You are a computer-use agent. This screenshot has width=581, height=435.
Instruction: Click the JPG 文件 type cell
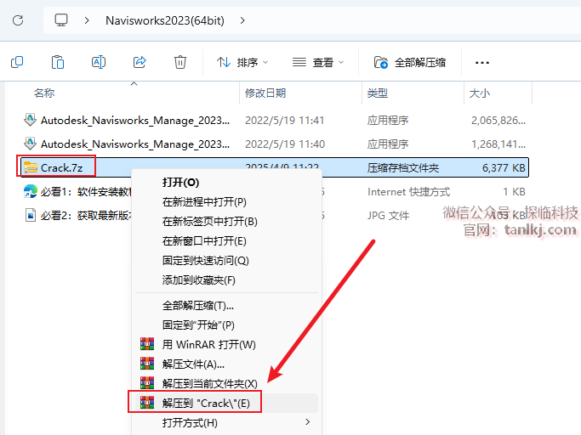[388, 216]
